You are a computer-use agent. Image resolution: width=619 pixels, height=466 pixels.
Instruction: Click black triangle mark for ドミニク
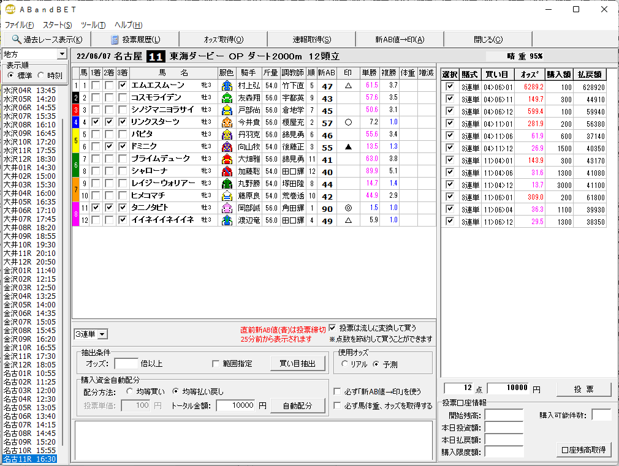[x=348, y=147]
